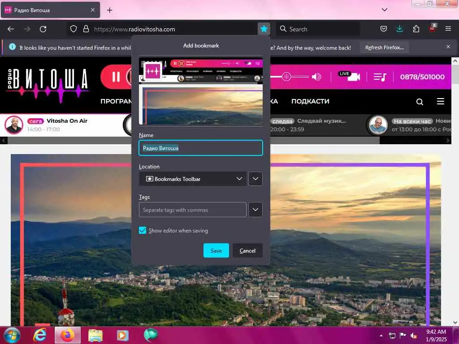
Task: Open Windows Explorer folder from taskbar
Action: click(95, 335)
